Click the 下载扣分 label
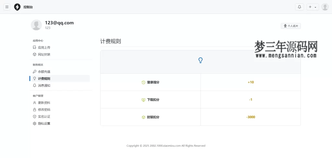The width and height of the screenshot is (332, 158). 153,100
